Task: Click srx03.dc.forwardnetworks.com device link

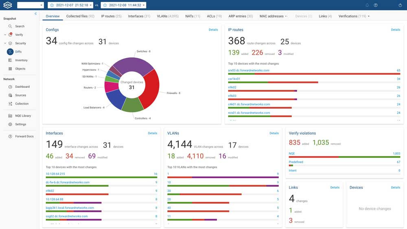Action: click(248, 70)
